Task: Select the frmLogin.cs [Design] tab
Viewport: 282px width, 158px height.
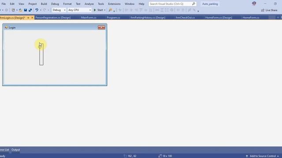Action: 12,18
